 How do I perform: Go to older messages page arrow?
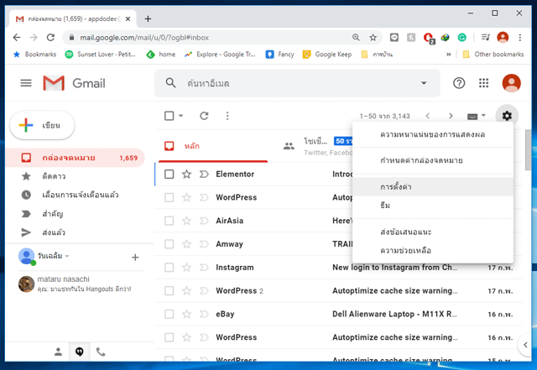451,116
